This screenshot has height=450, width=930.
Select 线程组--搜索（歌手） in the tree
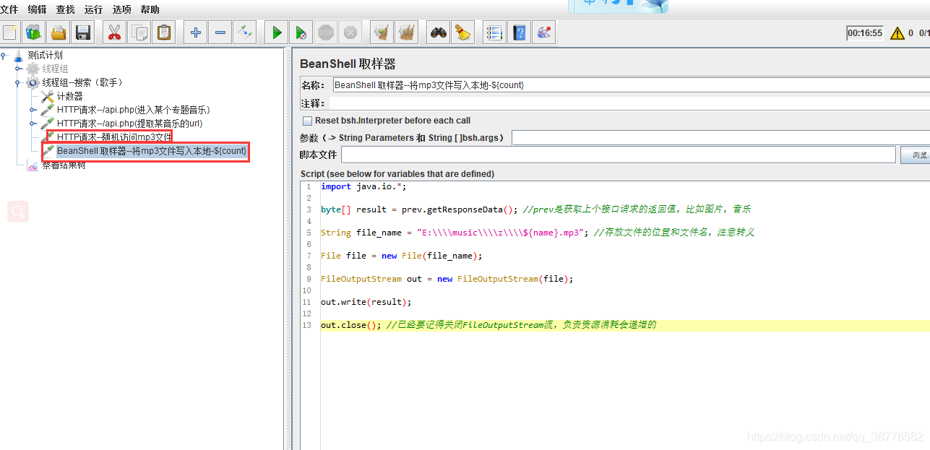point(83,82)
